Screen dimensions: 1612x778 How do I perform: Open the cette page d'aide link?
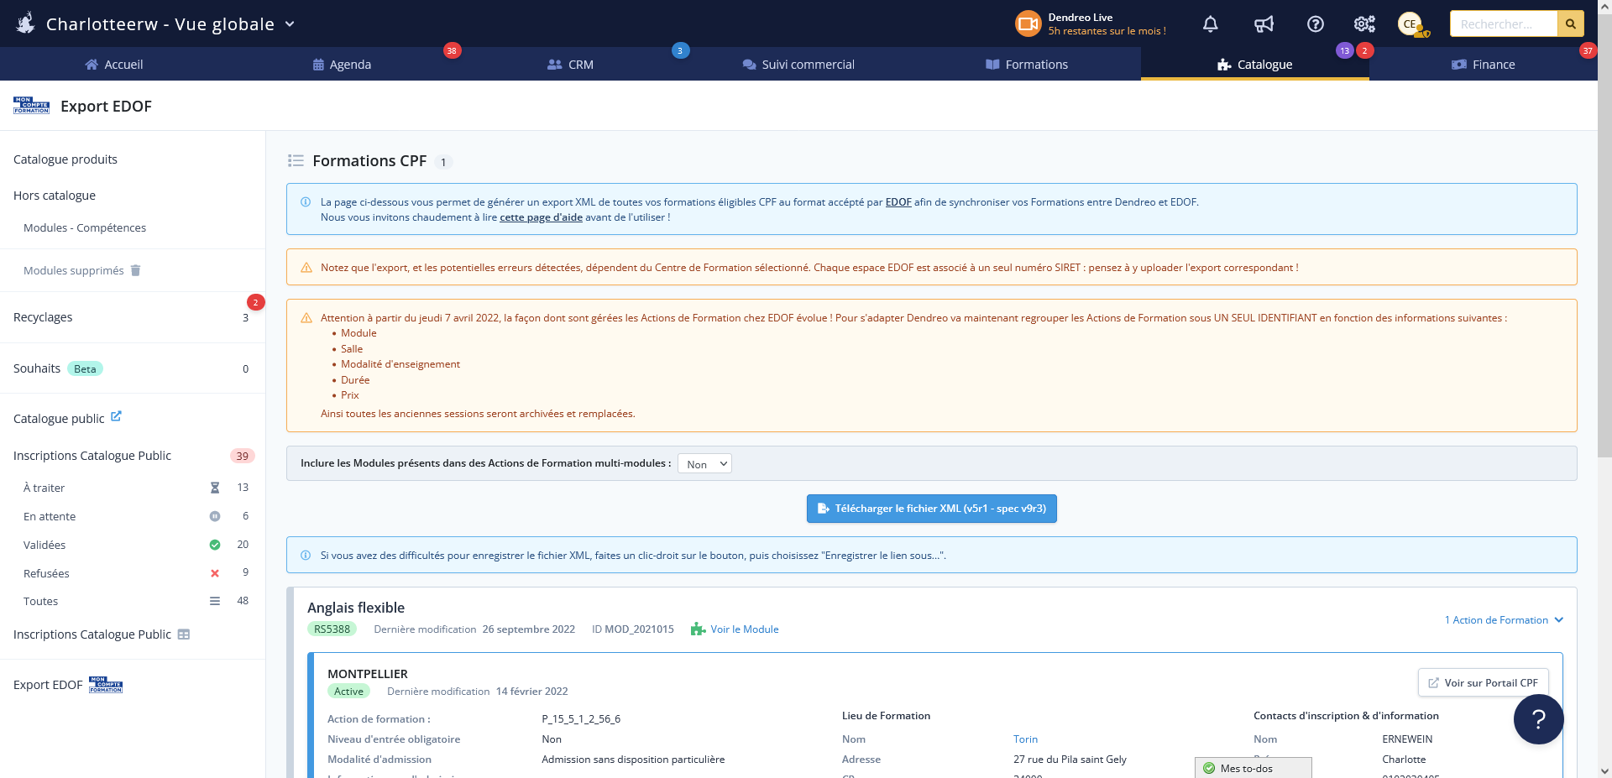click(x=540, y=217)
